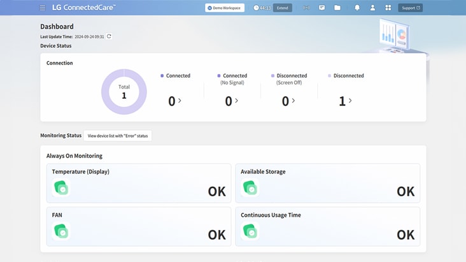
Task: Select the Demo Workspace switcher
Action: point(225,8)
